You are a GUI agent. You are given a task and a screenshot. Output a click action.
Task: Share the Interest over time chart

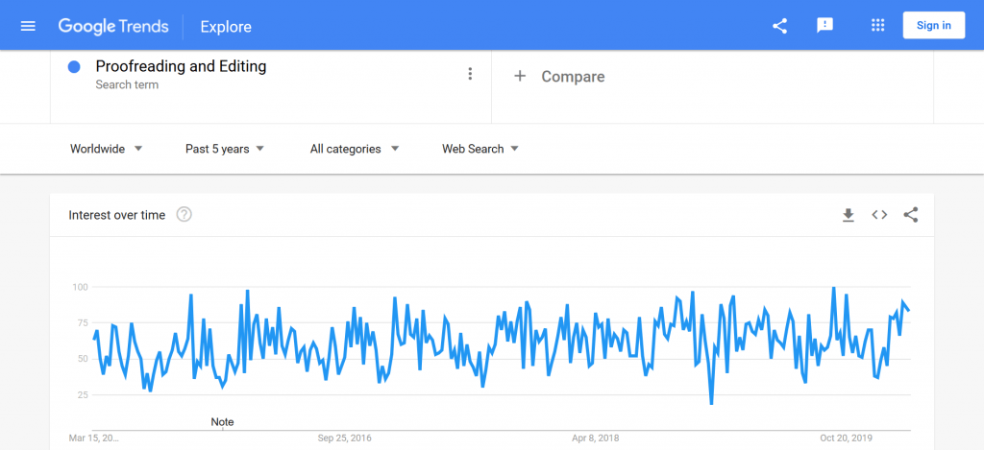click(911, 215)
